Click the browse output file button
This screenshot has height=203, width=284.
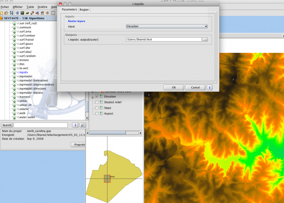(x=205, y=39)
